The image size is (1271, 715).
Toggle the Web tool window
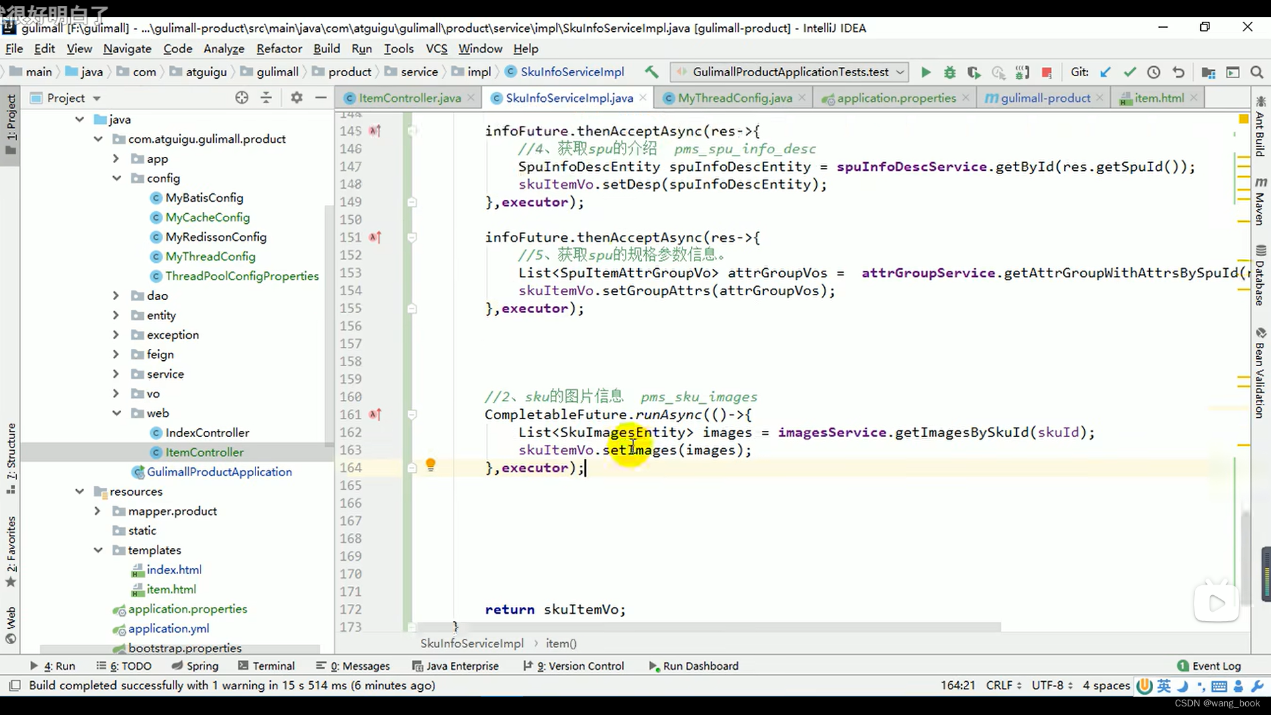tap(11, 625)
